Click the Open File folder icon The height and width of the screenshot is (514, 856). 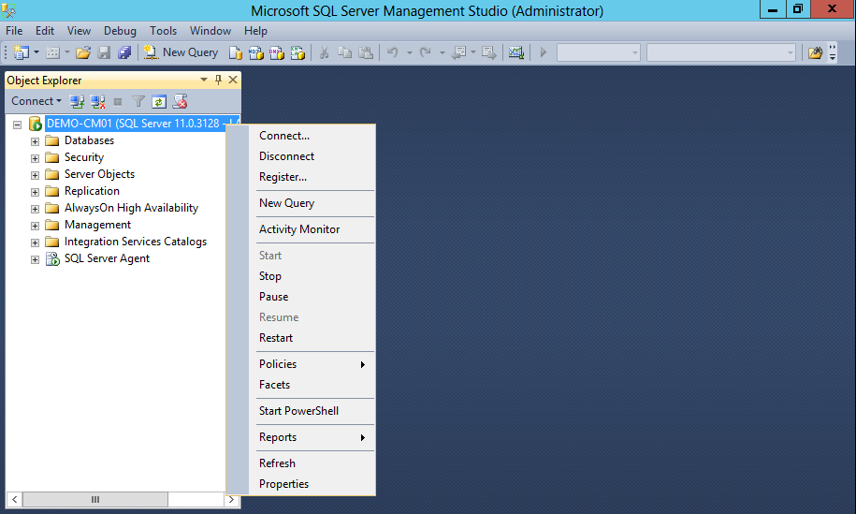coord(82,52)
